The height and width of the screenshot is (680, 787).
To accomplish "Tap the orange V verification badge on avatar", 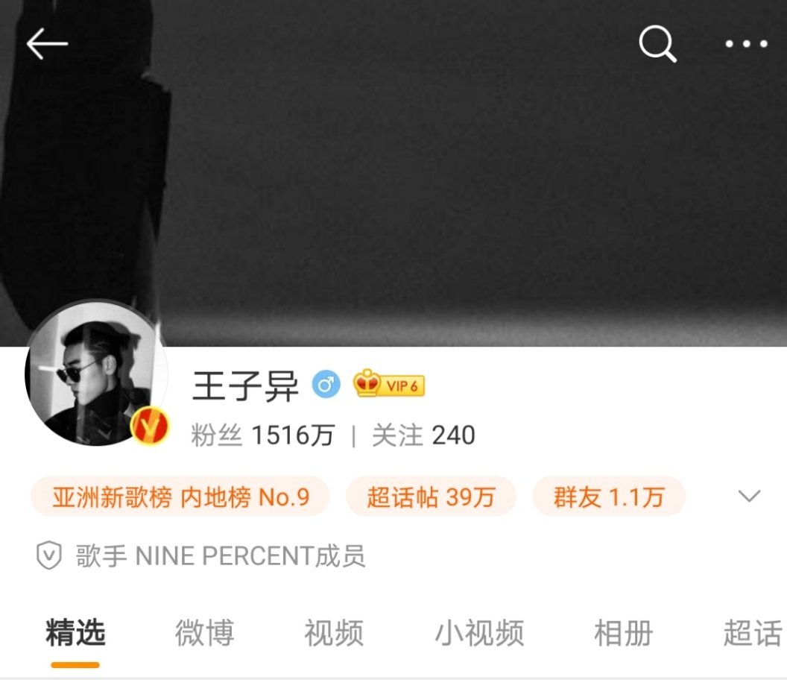I will click(x=150, y=426).
